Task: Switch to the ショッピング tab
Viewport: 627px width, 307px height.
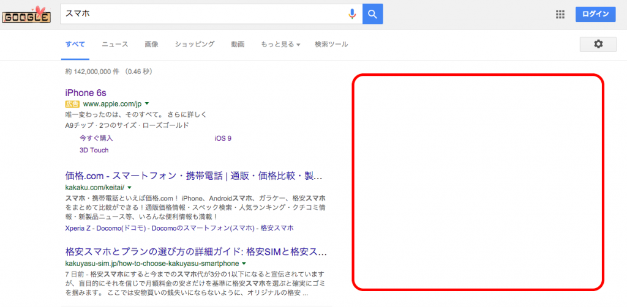Action: point(195,44)
